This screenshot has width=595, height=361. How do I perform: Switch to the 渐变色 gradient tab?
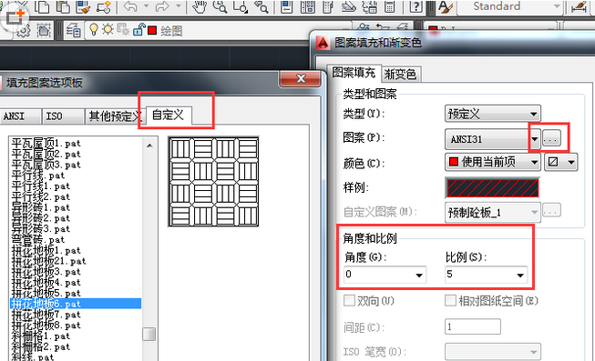[x=400, y=74]
